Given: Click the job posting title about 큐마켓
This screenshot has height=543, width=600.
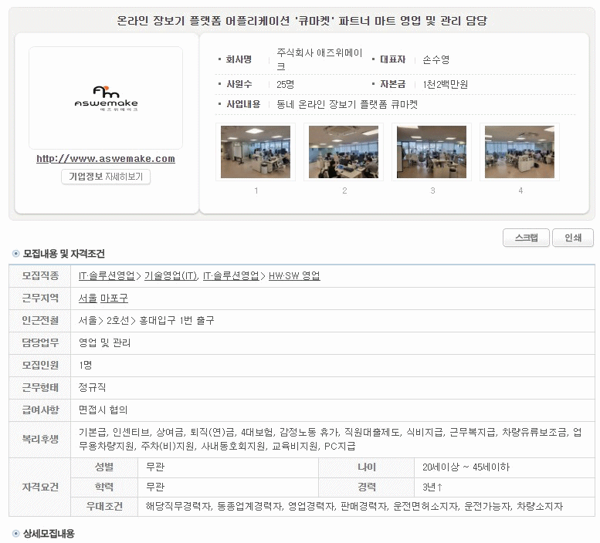Looking at the screenshot, I should click(301, 20).
